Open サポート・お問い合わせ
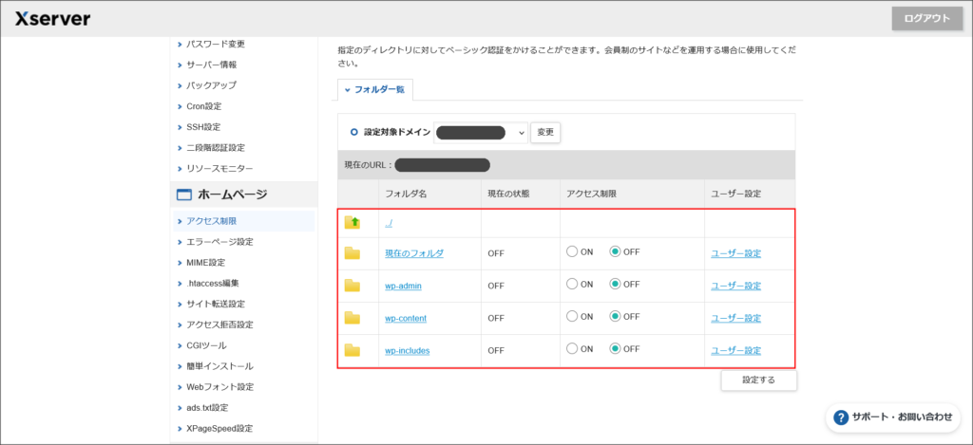The height and width of the screenshot is (445, 973). pyautogui.click(x=893, y=417)
